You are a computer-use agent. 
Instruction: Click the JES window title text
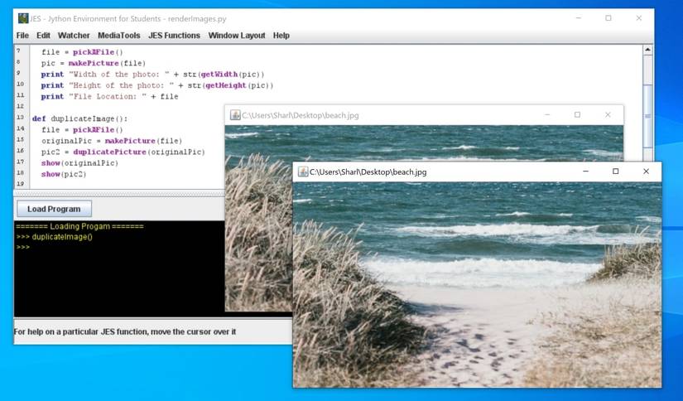click(x=128, y=18)
